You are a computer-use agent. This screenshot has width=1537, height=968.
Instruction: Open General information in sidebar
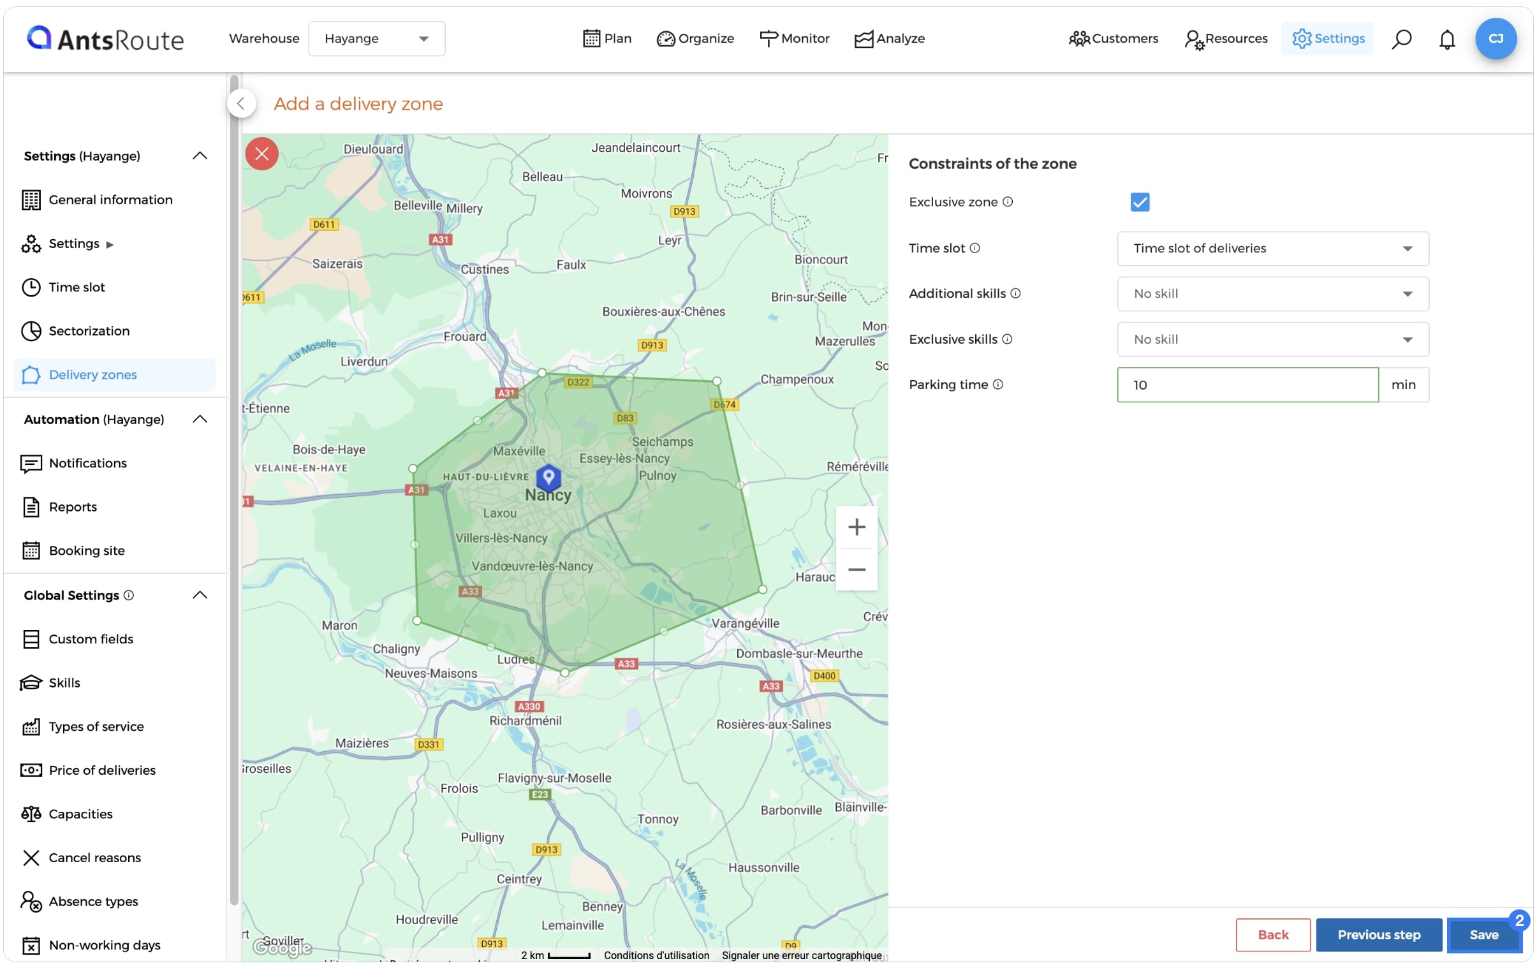coord(114,200)
